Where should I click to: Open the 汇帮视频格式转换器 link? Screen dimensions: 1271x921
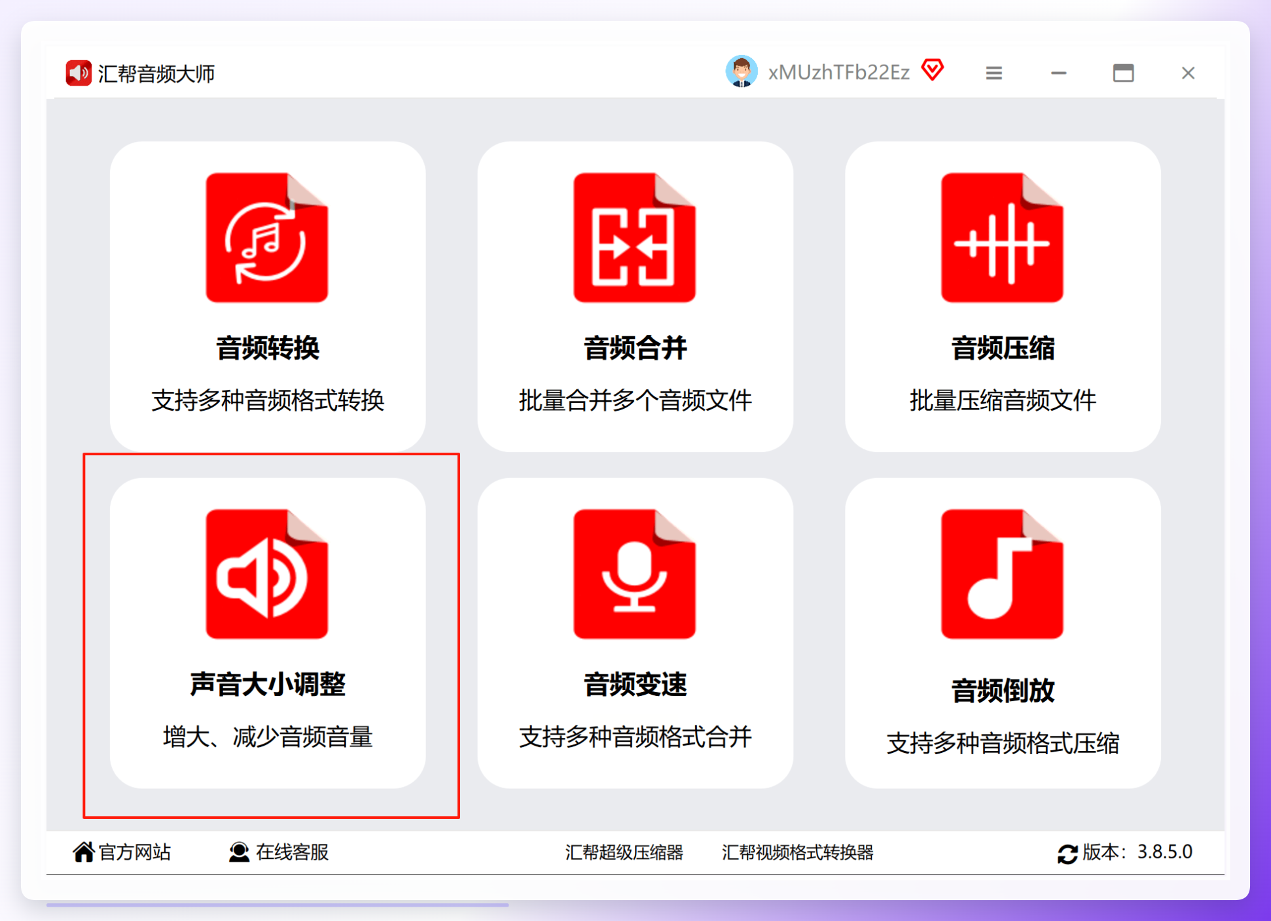(x=797, y=852)
